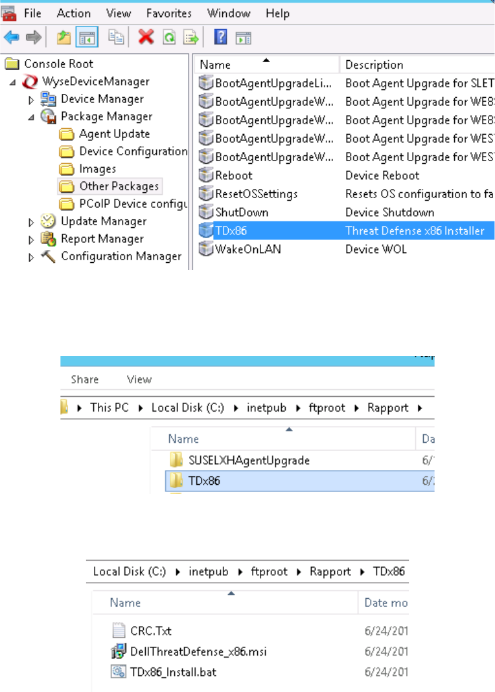The image size is (495, 692).
Task: Click the Configuration Manager hammer icon
Action: 48,256
